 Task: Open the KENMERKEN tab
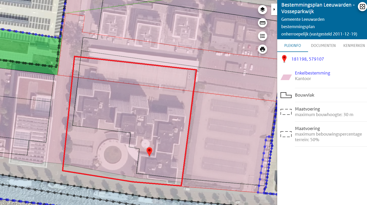[x=354, y=46]
